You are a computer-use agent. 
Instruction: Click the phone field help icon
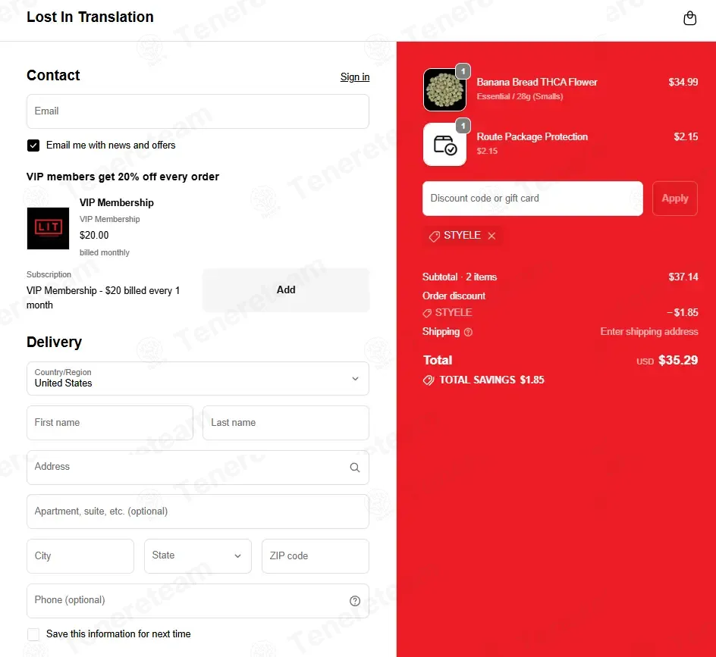pyautogui.click(x=355, y=601)
